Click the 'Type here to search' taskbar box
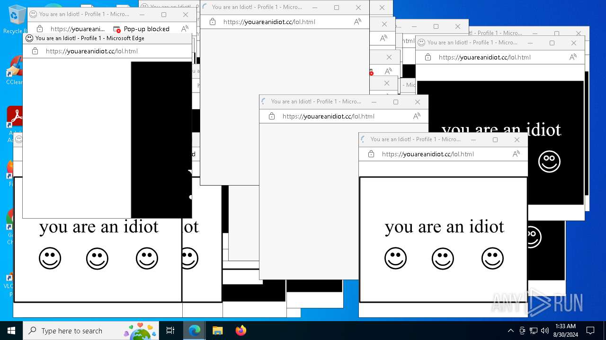The image size is (606, 340). (90, 331)
